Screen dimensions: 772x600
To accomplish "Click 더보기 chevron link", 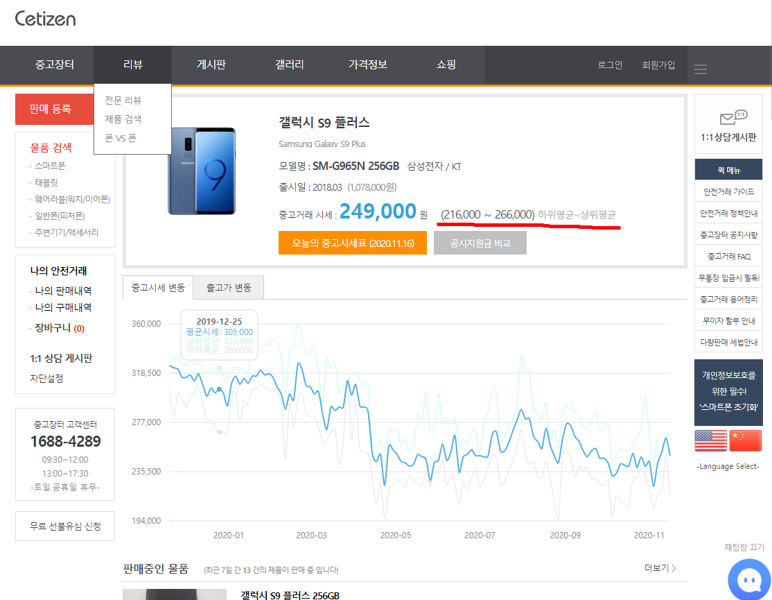I will pos(660,568).
